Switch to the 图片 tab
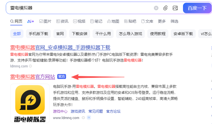This screenshot has width=212, height=124. [x=45, y=21]
